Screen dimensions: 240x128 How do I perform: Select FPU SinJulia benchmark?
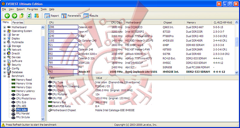tap(23, 117)
